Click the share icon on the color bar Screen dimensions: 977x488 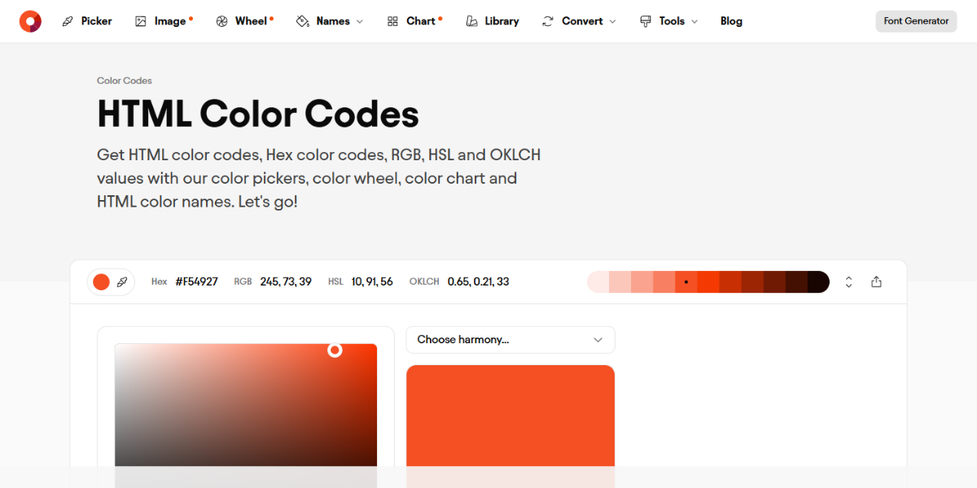(x=876, y=281)
